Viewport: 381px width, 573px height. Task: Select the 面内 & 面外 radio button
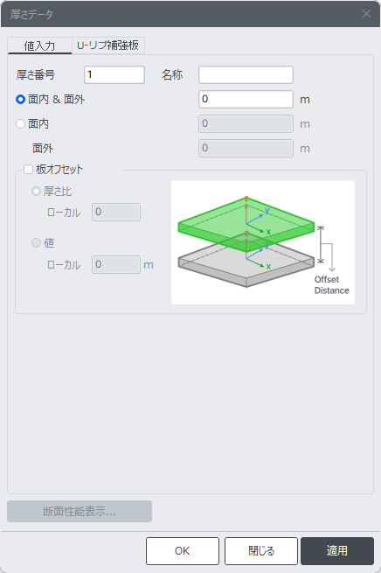click(x=21, y=100)
